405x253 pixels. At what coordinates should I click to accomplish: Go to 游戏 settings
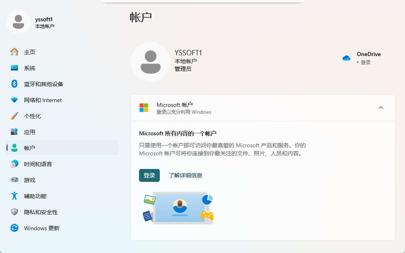point(62,180)
